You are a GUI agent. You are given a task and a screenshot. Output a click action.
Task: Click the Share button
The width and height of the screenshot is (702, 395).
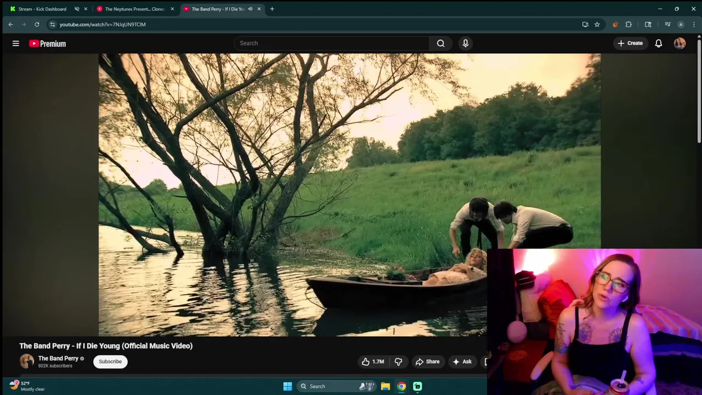pos(427,362)
